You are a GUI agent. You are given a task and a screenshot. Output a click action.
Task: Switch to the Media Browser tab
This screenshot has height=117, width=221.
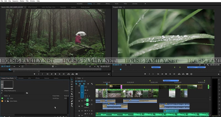(x=85, y=7)
